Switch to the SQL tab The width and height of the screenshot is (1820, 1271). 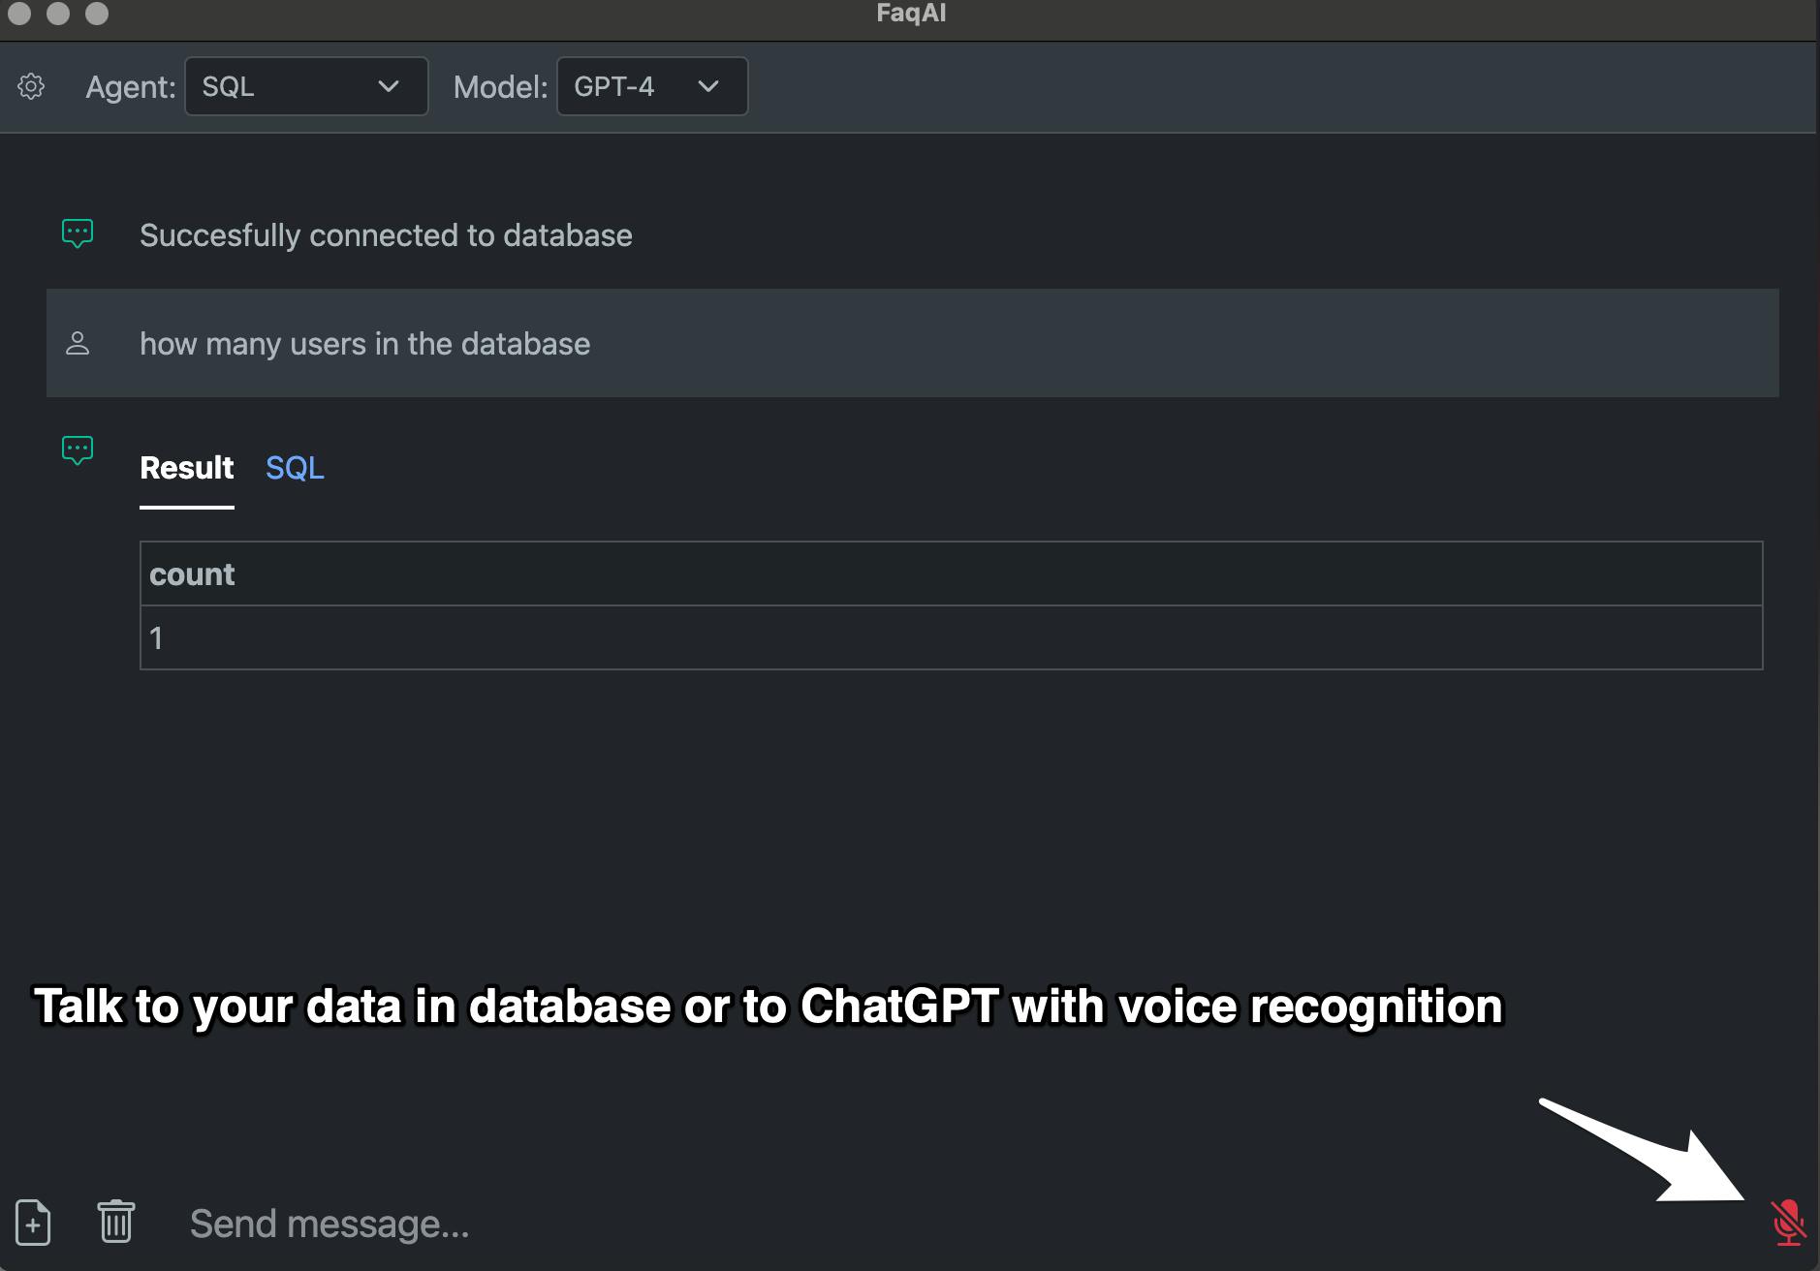[x=295, y=468]
